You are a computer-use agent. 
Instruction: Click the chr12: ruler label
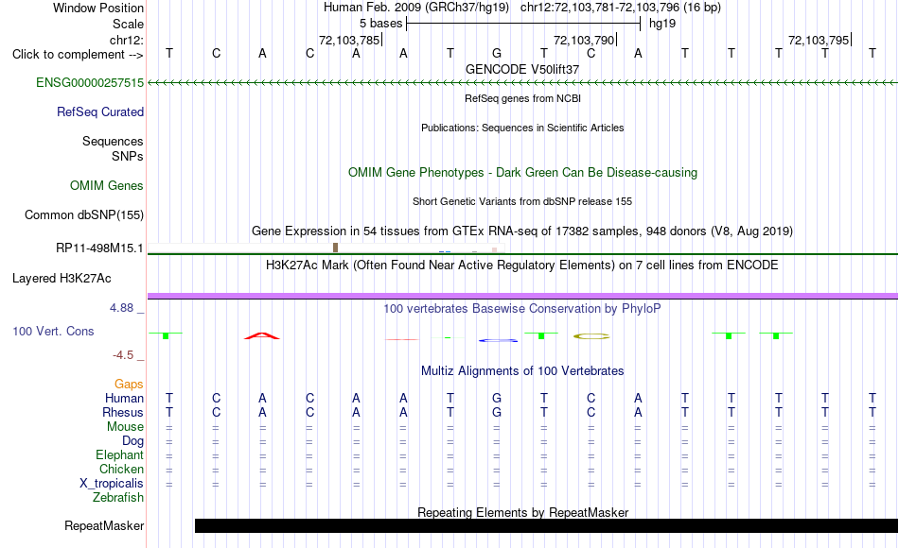[x=127, y=40]
